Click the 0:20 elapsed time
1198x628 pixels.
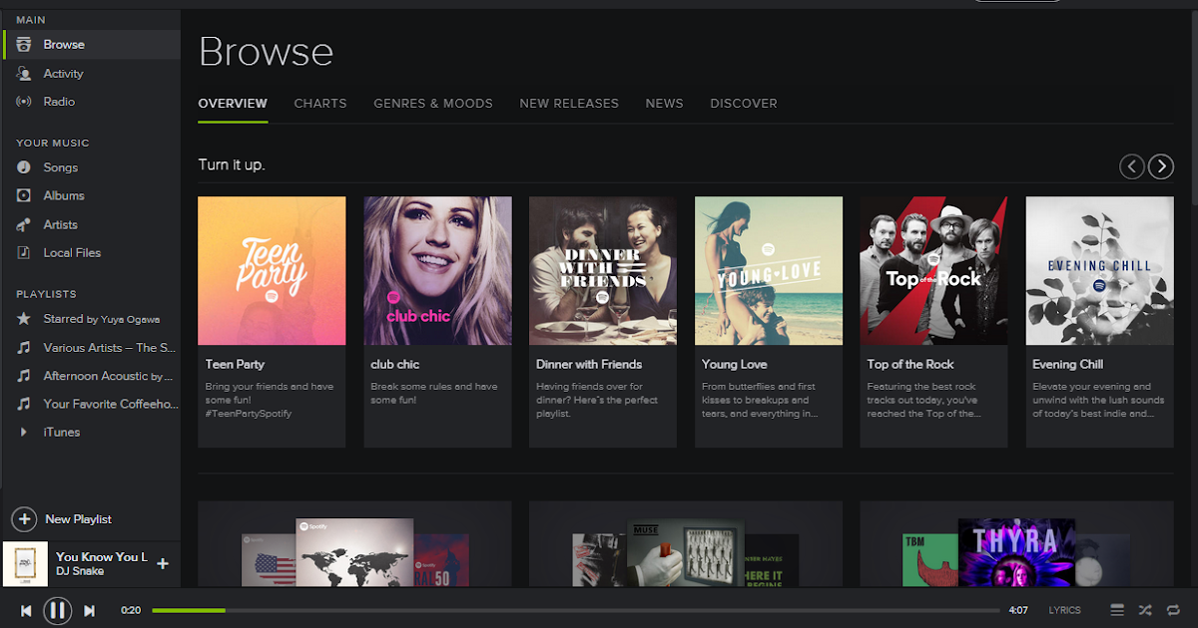point(131,610)
